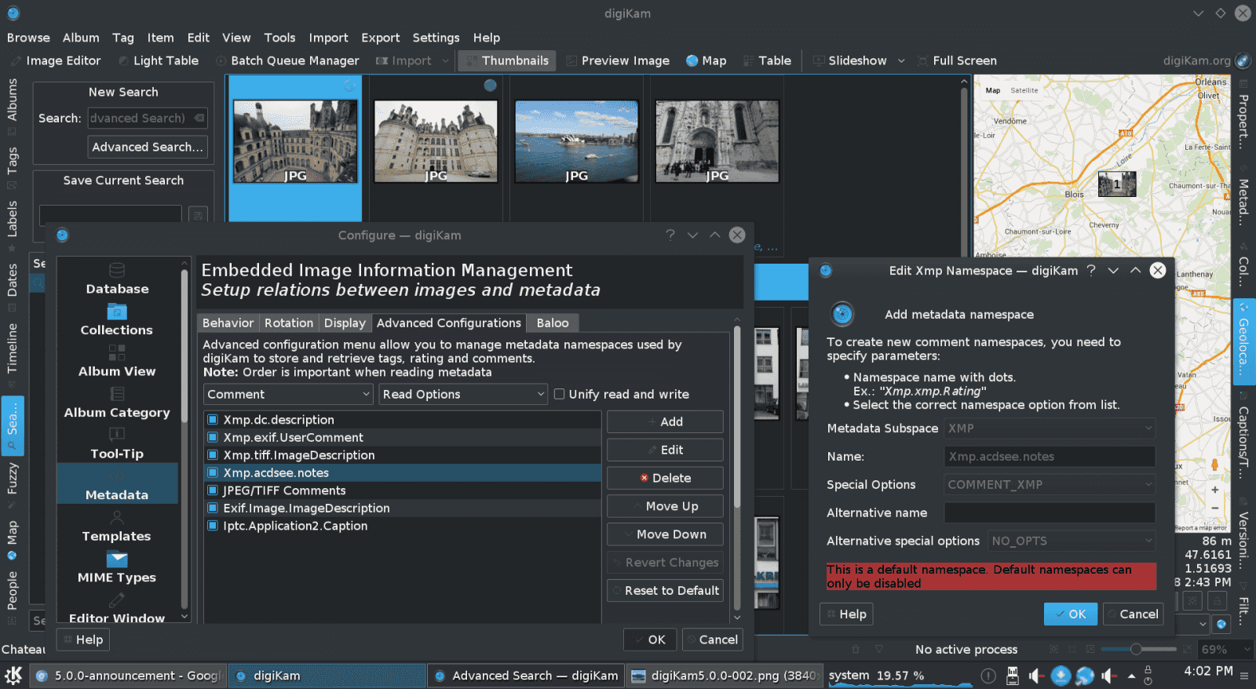Open the Templates configuration page
The image size is (1256, 689).
coord(117,526)
